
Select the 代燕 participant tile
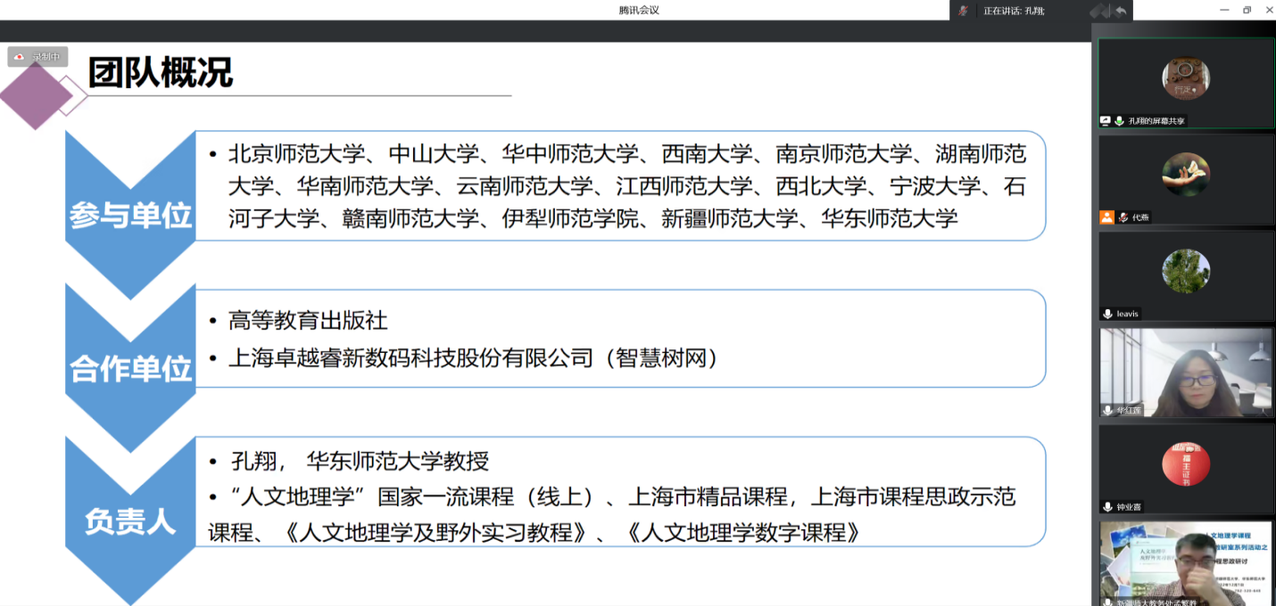pyautogui.click(x=1185, y=176)
